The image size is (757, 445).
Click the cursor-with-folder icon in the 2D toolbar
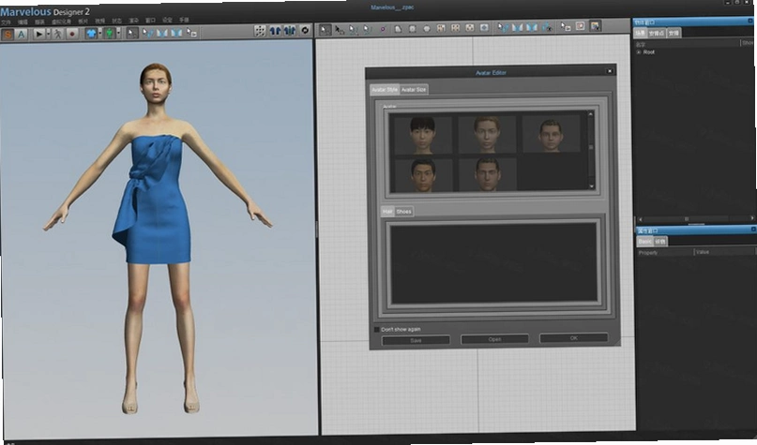click(x=566, y=27)
